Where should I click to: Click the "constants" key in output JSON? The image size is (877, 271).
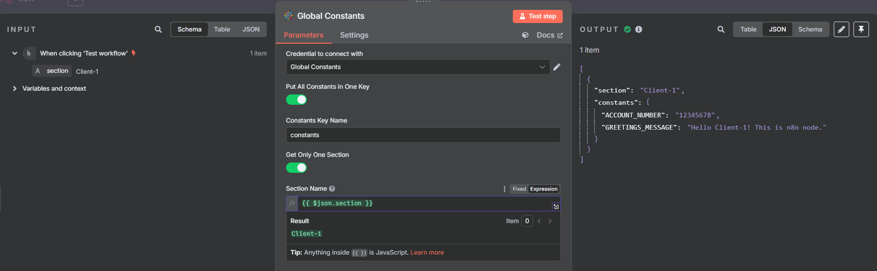[616, 102]
